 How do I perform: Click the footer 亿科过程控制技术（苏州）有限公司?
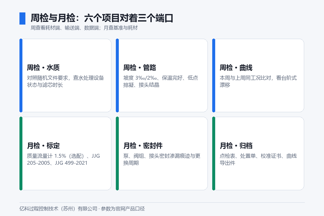(58, 209)
